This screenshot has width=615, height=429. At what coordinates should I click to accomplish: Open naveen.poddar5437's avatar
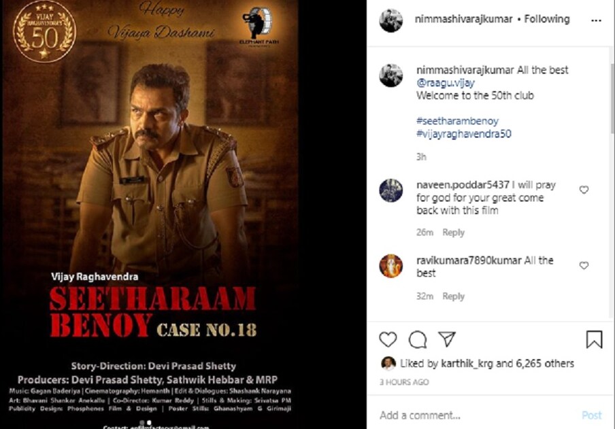[391, 190]
